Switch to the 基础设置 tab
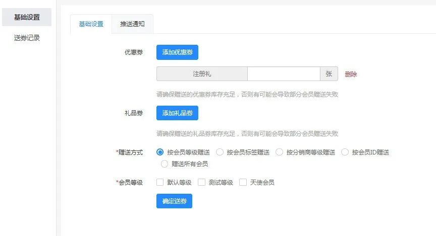436x236 pixels. [91, 24]
